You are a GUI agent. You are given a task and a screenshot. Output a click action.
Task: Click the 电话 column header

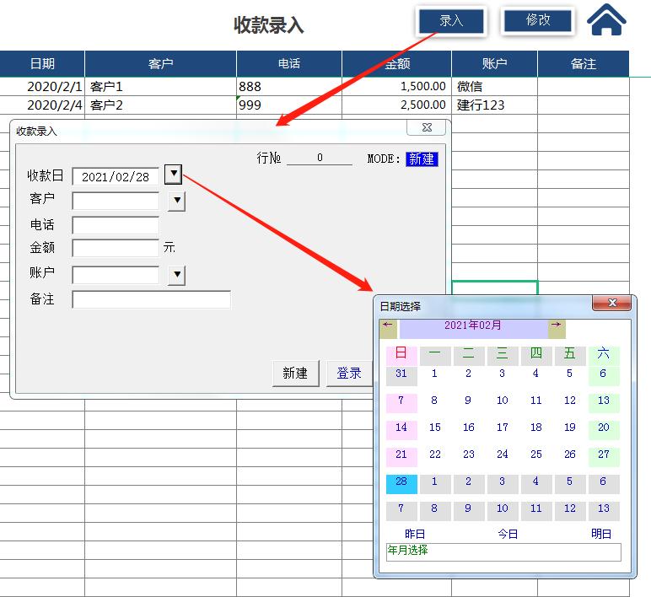click(289, 63)
